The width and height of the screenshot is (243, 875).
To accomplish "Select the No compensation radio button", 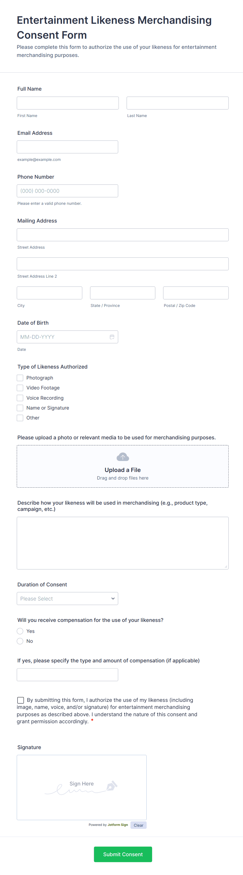I will click(x=20, y=641).
